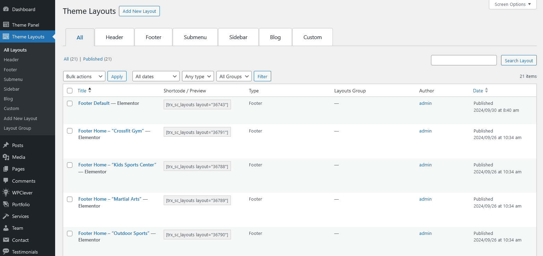Switch to the Footer tab
Viewport: 543px width, 256px height.
tap(154, 37)
